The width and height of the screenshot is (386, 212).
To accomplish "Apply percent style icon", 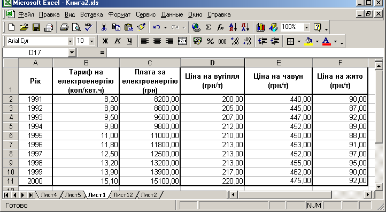I will (210, 41).
